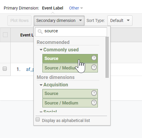Check the row 1 checkbox
The height and width of the screenshot is (138, 142).
tap(5, 69)
